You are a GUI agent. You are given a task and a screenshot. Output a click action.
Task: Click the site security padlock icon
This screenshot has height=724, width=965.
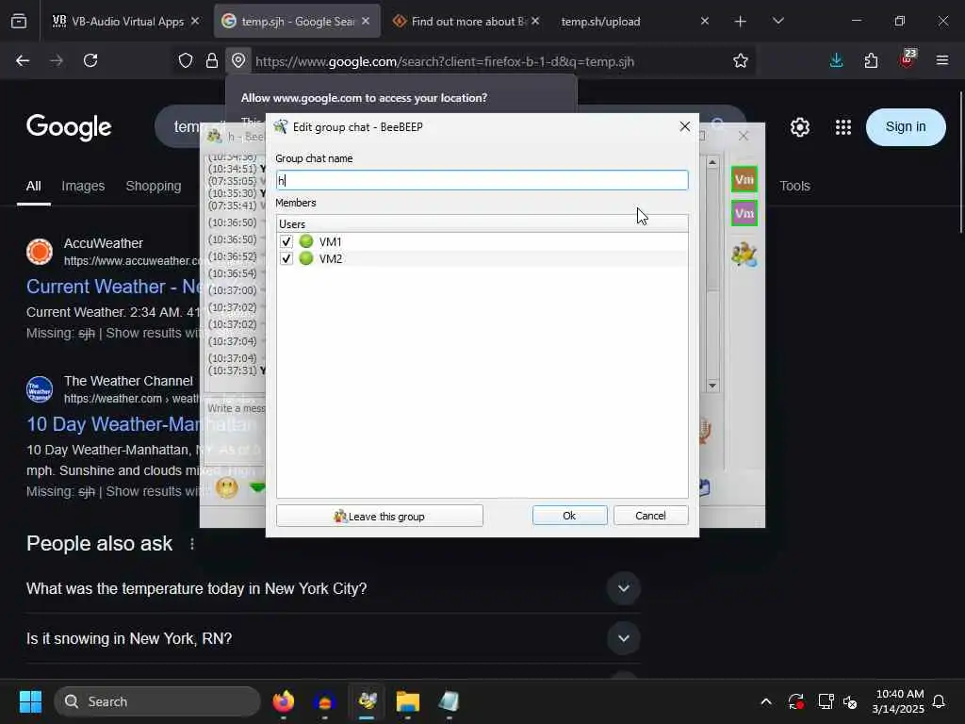pyautogui.click(x=212, y=60)
